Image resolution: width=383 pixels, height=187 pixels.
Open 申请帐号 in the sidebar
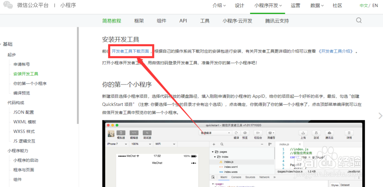coord(21,64)
